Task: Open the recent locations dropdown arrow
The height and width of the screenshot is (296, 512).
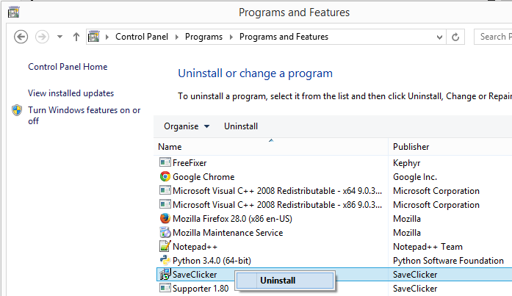Action: click(60, 37)
